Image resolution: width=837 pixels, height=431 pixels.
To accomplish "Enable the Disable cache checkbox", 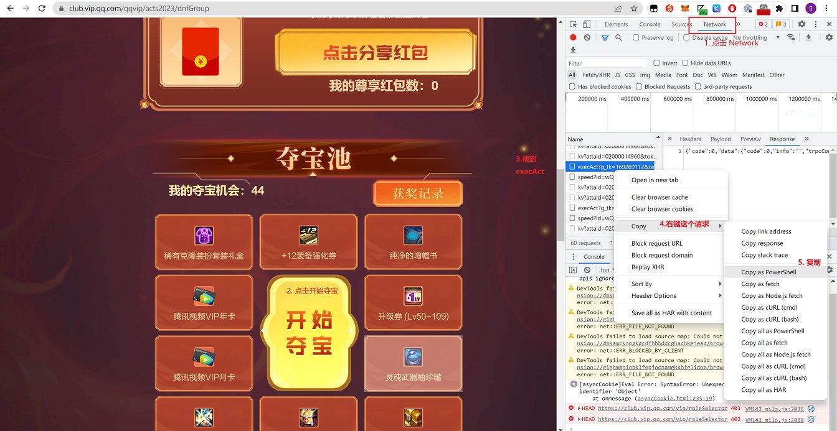I will click(687, 37).
